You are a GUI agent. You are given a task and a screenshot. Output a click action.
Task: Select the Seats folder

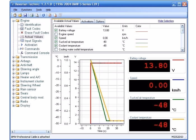pos(24,93)
